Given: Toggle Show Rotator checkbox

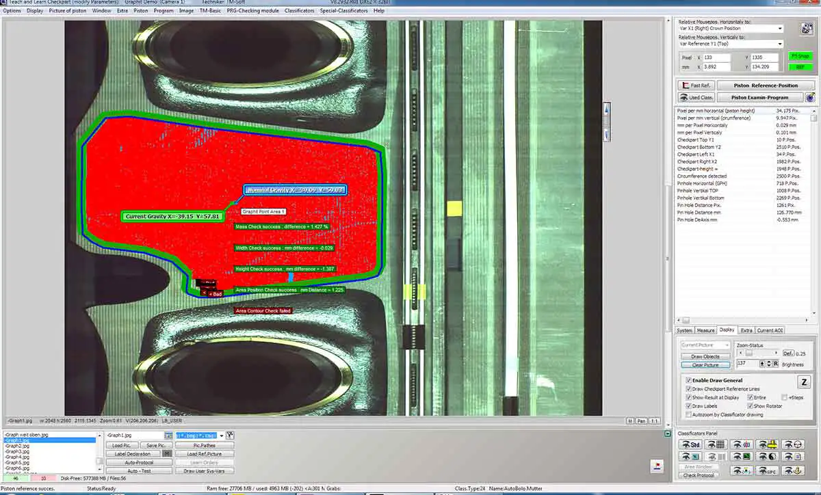Looking at the screenshot, I should pos(750,406).
